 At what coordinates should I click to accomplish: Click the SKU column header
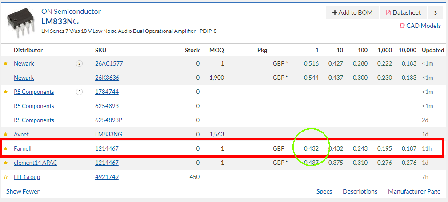[x=100, y=50]
